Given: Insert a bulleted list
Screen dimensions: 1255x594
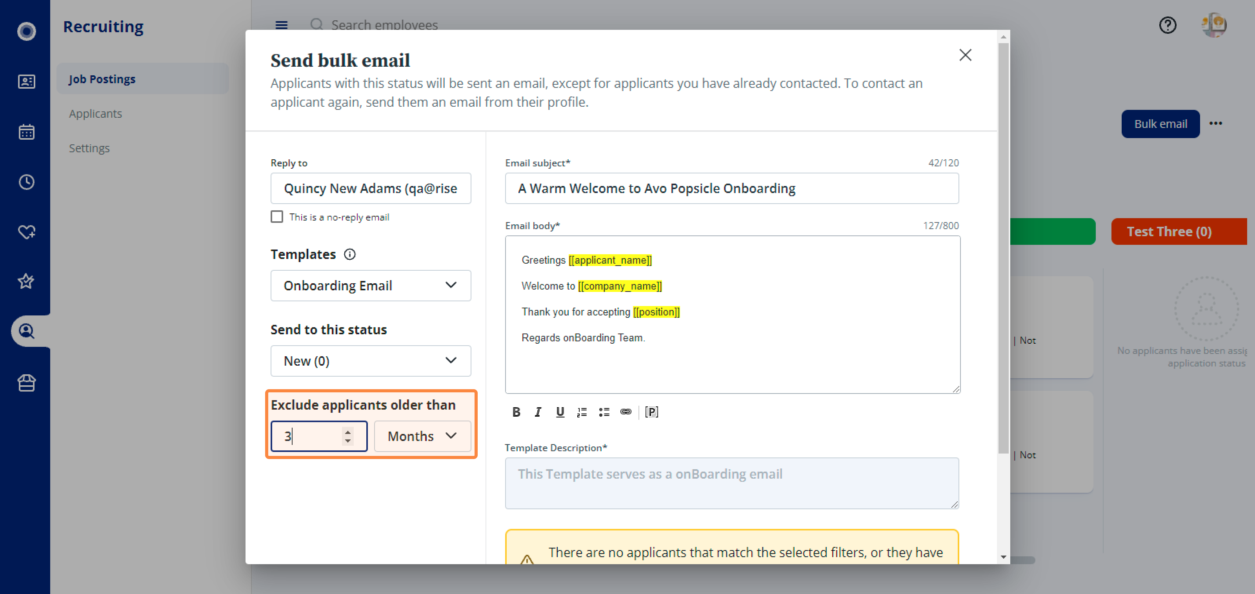Looking at the screenshot, I should coord(604,412).
